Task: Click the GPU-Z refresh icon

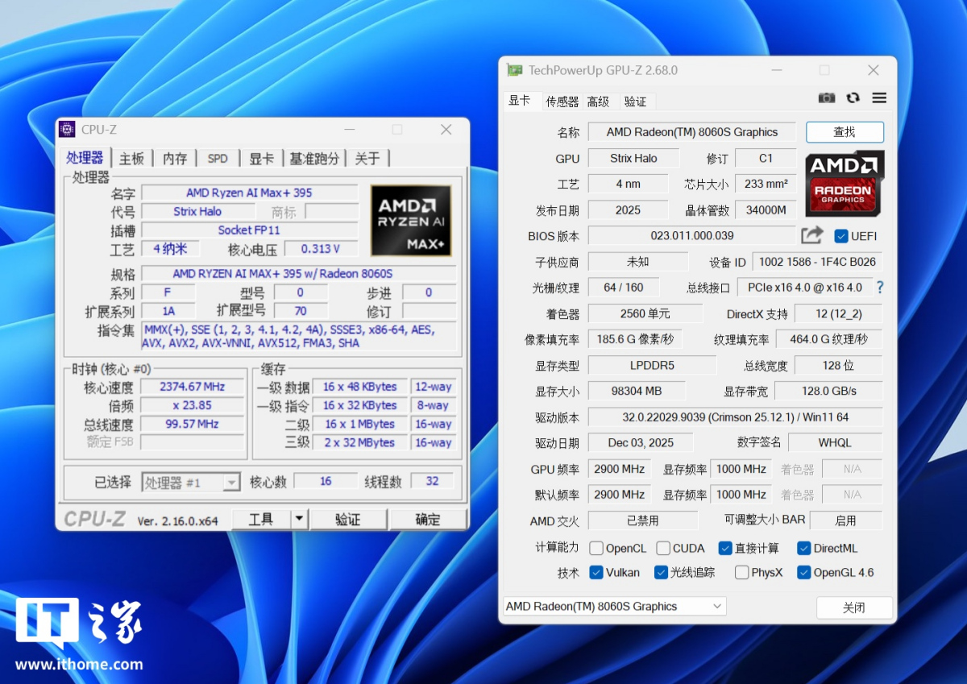Action: coord(853,98)
